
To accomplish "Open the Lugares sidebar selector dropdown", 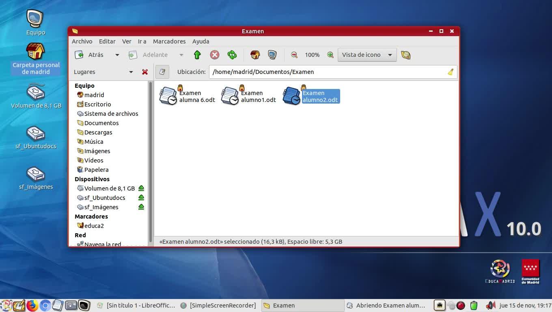I will coord(131,72).
